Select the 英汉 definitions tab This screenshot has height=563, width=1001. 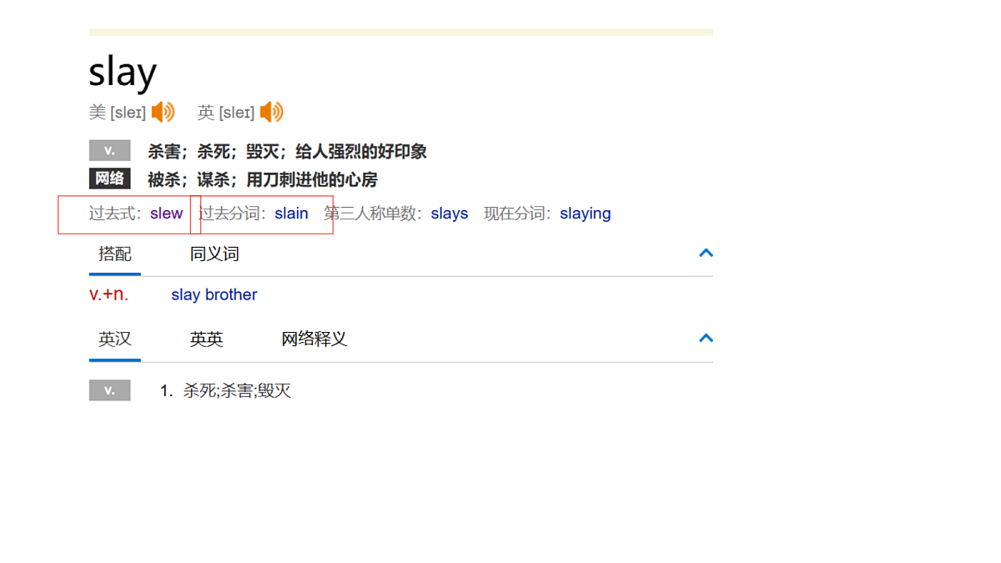click(115, 339)
